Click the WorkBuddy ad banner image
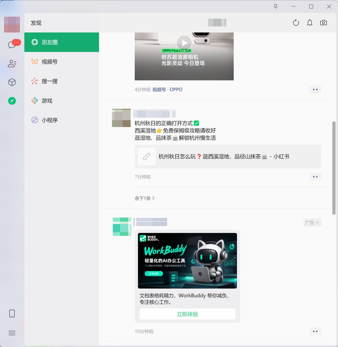The height and width of the screenshot is (347, 338). (187, 261)
